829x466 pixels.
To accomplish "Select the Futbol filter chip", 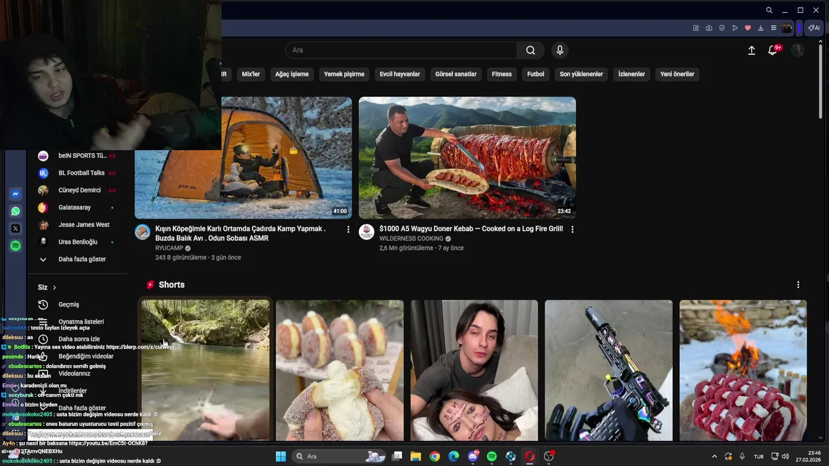I will coord(536,74).
